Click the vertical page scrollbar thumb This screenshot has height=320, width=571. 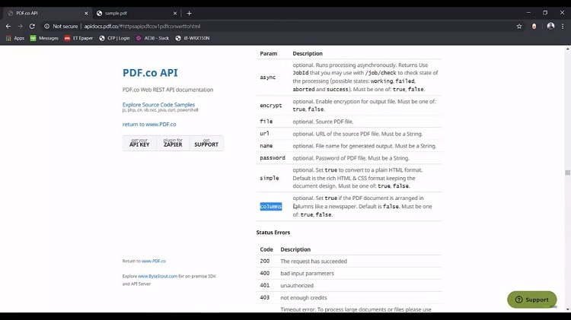567,173
